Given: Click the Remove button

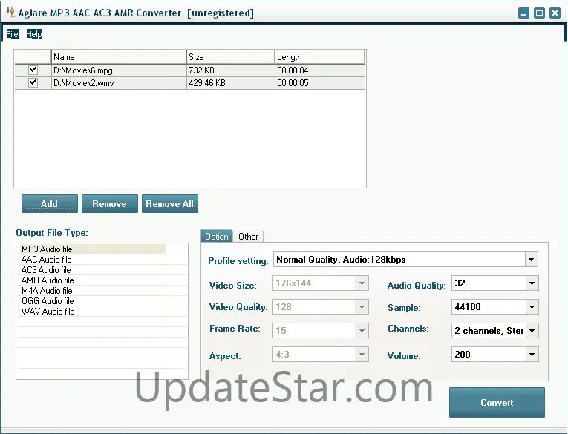Looking at the screenshot, I should tap(109, 204).
